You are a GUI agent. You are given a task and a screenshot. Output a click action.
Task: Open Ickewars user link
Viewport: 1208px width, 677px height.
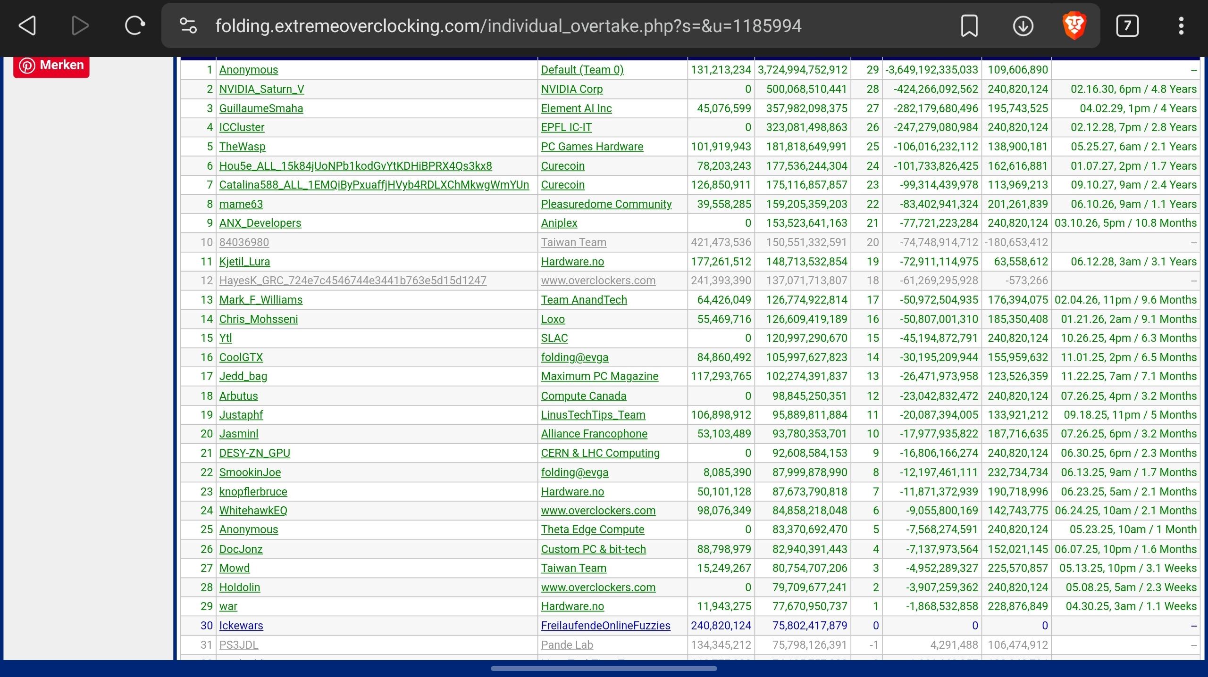click(241, 626)
